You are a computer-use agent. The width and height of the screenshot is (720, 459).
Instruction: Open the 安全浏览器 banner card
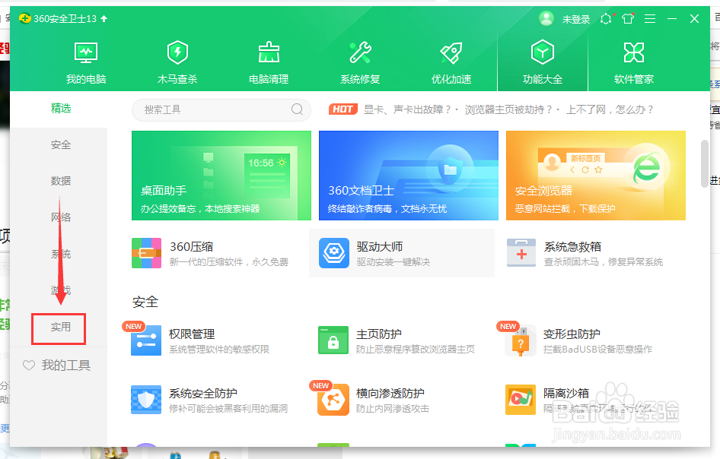pyautogui.click(x=596, y=176)
